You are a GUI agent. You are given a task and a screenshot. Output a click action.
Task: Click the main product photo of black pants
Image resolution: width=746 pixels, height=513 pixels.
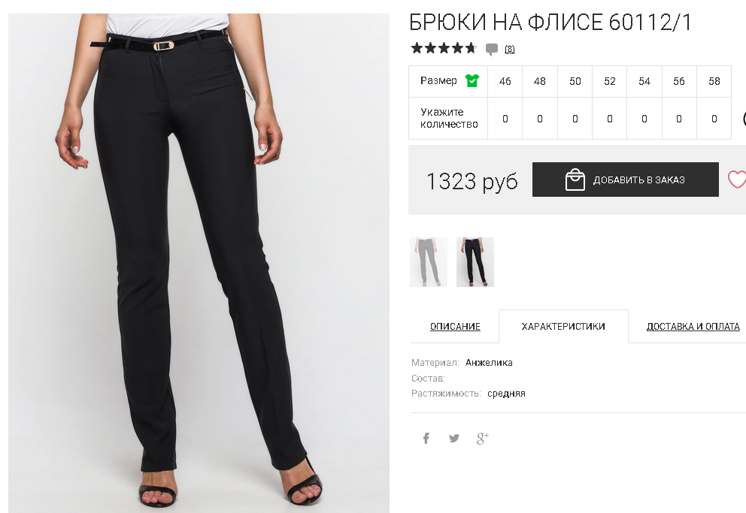[x=199, y=263]
